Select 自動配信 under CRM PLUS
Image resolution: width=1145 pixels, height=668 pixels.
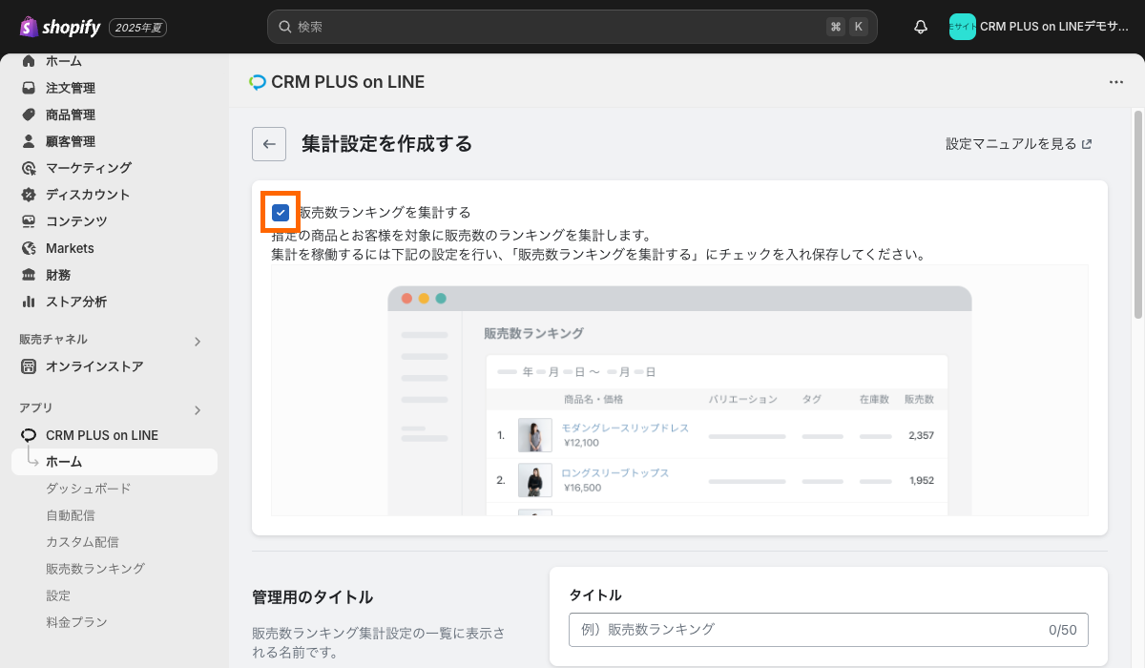pyautogui.click(x=71, y=515)
